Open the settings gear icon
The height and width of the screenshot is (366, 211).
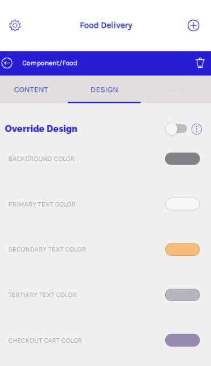coord(15,25)
